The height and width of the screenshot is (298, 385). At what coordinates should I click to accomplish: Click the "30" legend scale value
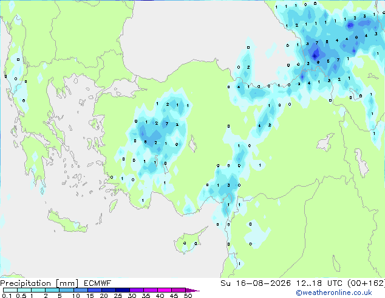tap(132, 296)
